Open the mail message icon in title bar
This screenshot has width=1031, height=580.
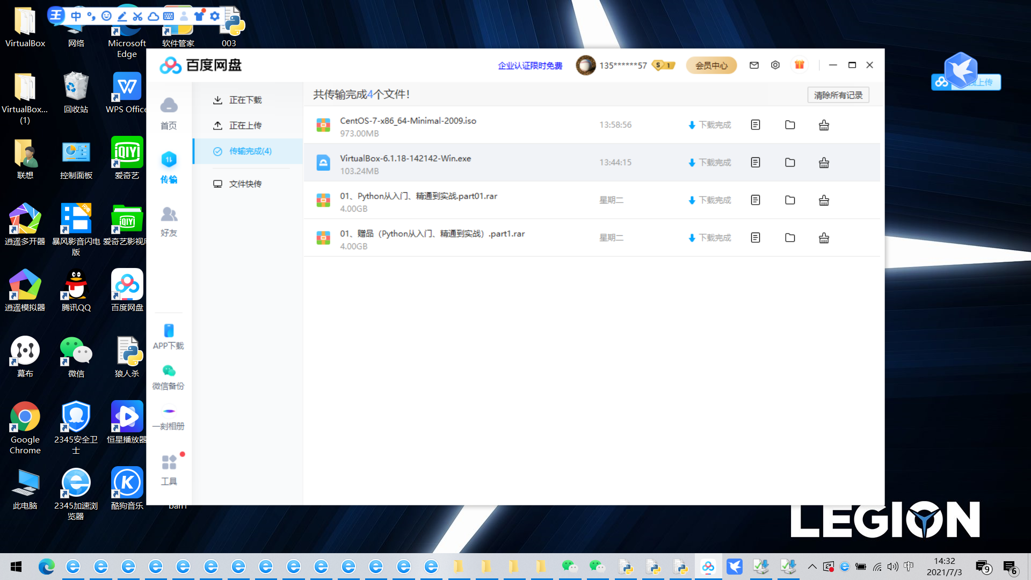(x=754, y=65)
